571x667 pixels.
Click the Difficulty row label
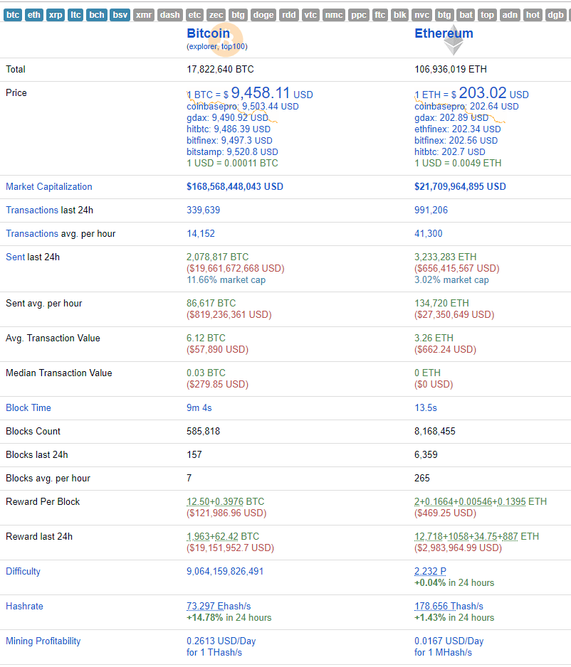[x=23, y=572]
